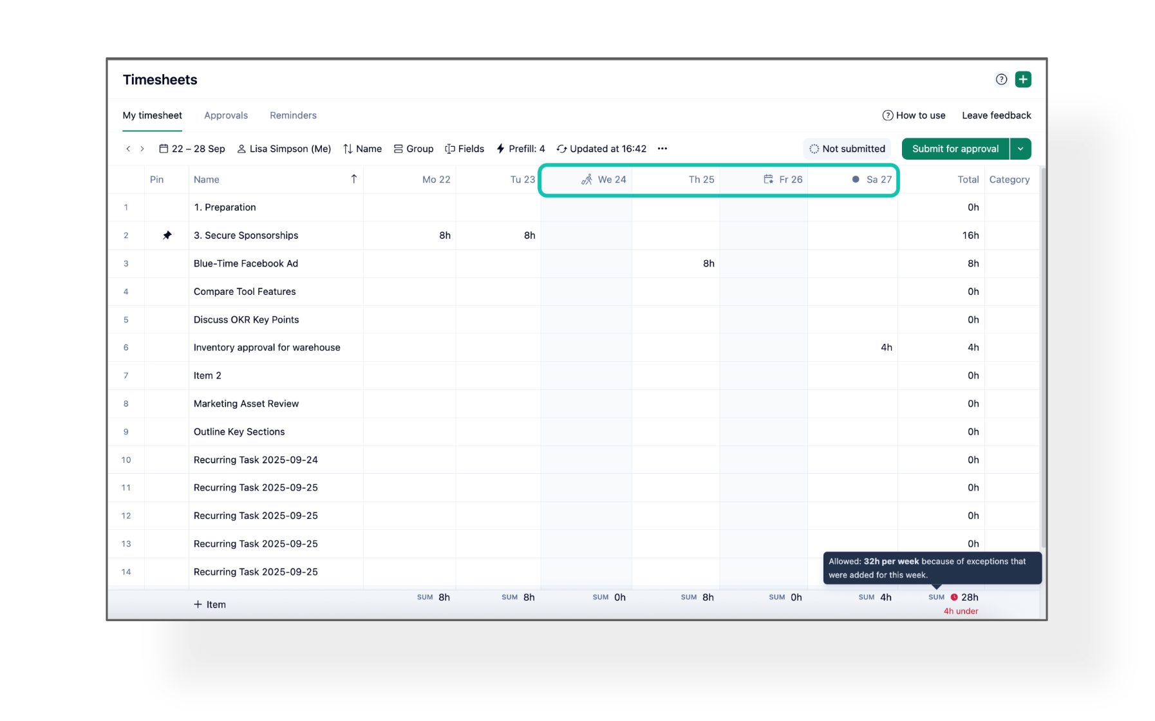Click the We 24 day-off icon
The height and width of the screenshot is (721, 1155).
click(587, 180)
